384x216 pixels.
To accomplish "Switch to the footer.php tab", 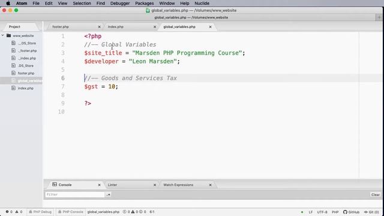I will [61, 26].
